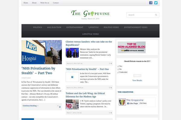181x120 pixels.
Task: Open the Home menu link
Action: 26,3
